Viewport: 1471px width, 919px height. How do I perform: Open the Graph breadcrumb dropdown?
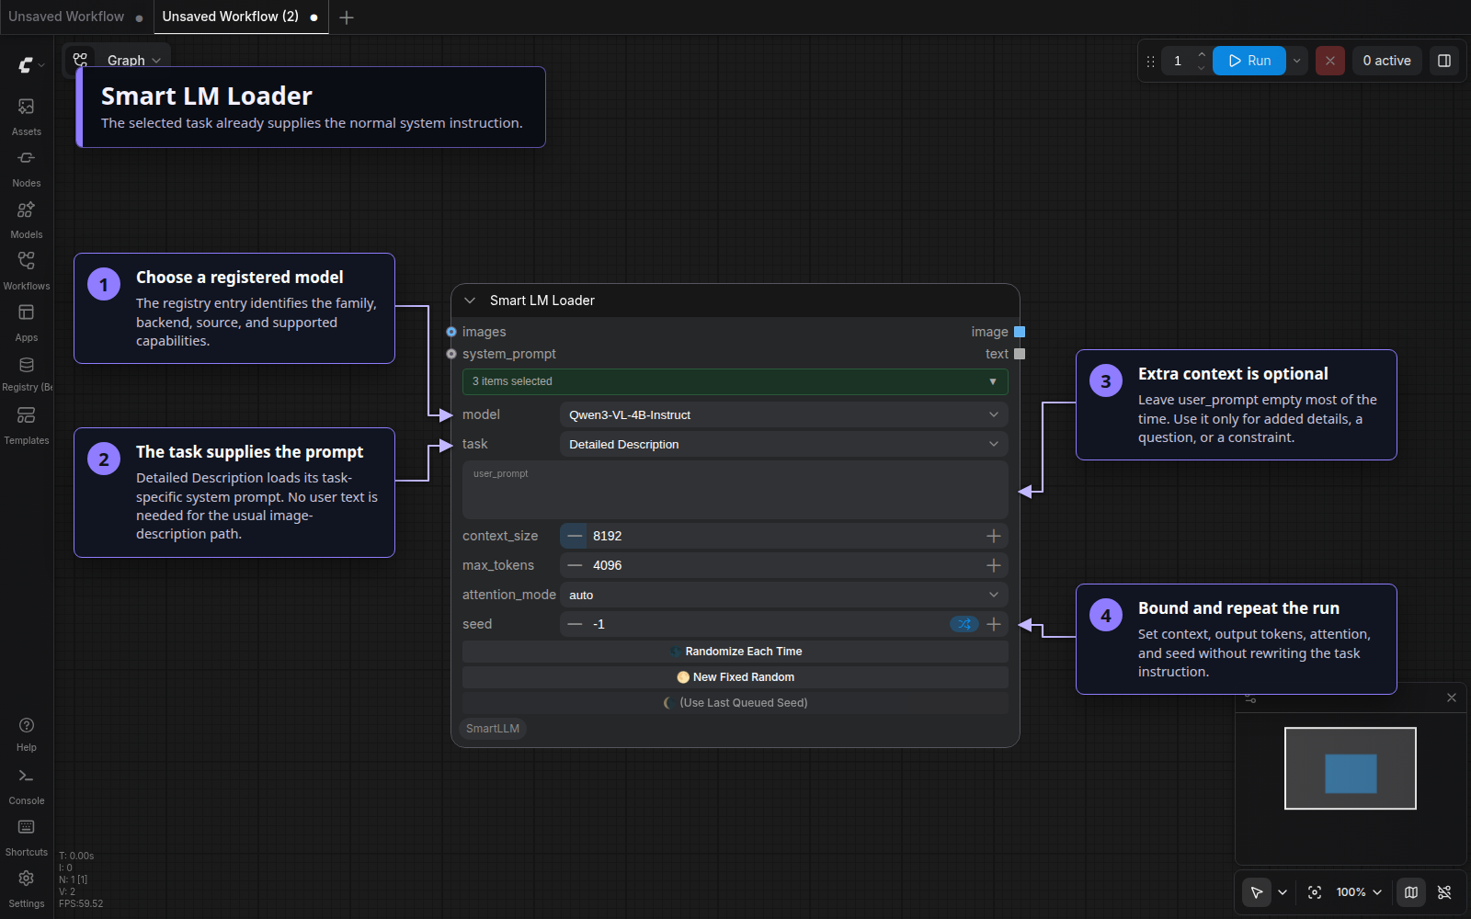134,61
